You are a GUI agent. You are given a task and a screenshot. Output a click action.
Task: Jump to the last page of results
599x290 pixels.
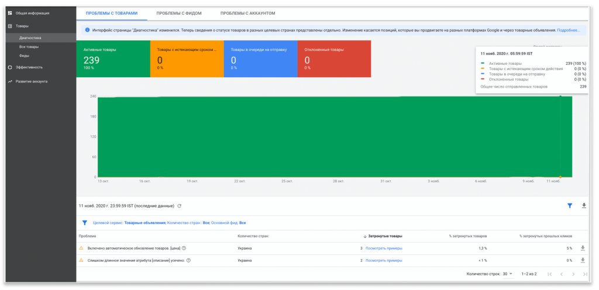click(585, 274)
